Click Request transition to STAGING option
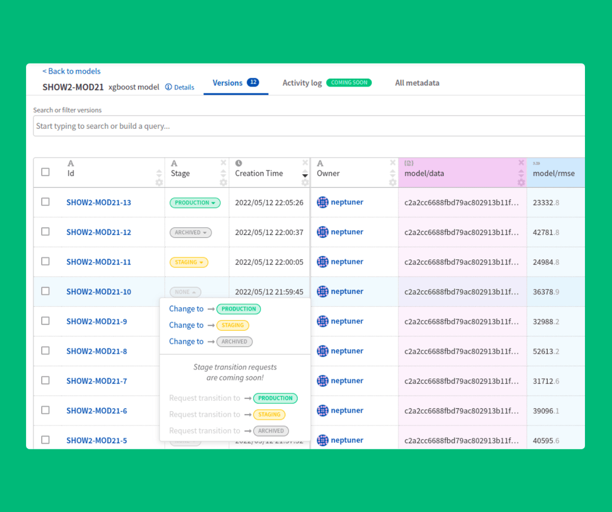612x512 pixels. 227,415
